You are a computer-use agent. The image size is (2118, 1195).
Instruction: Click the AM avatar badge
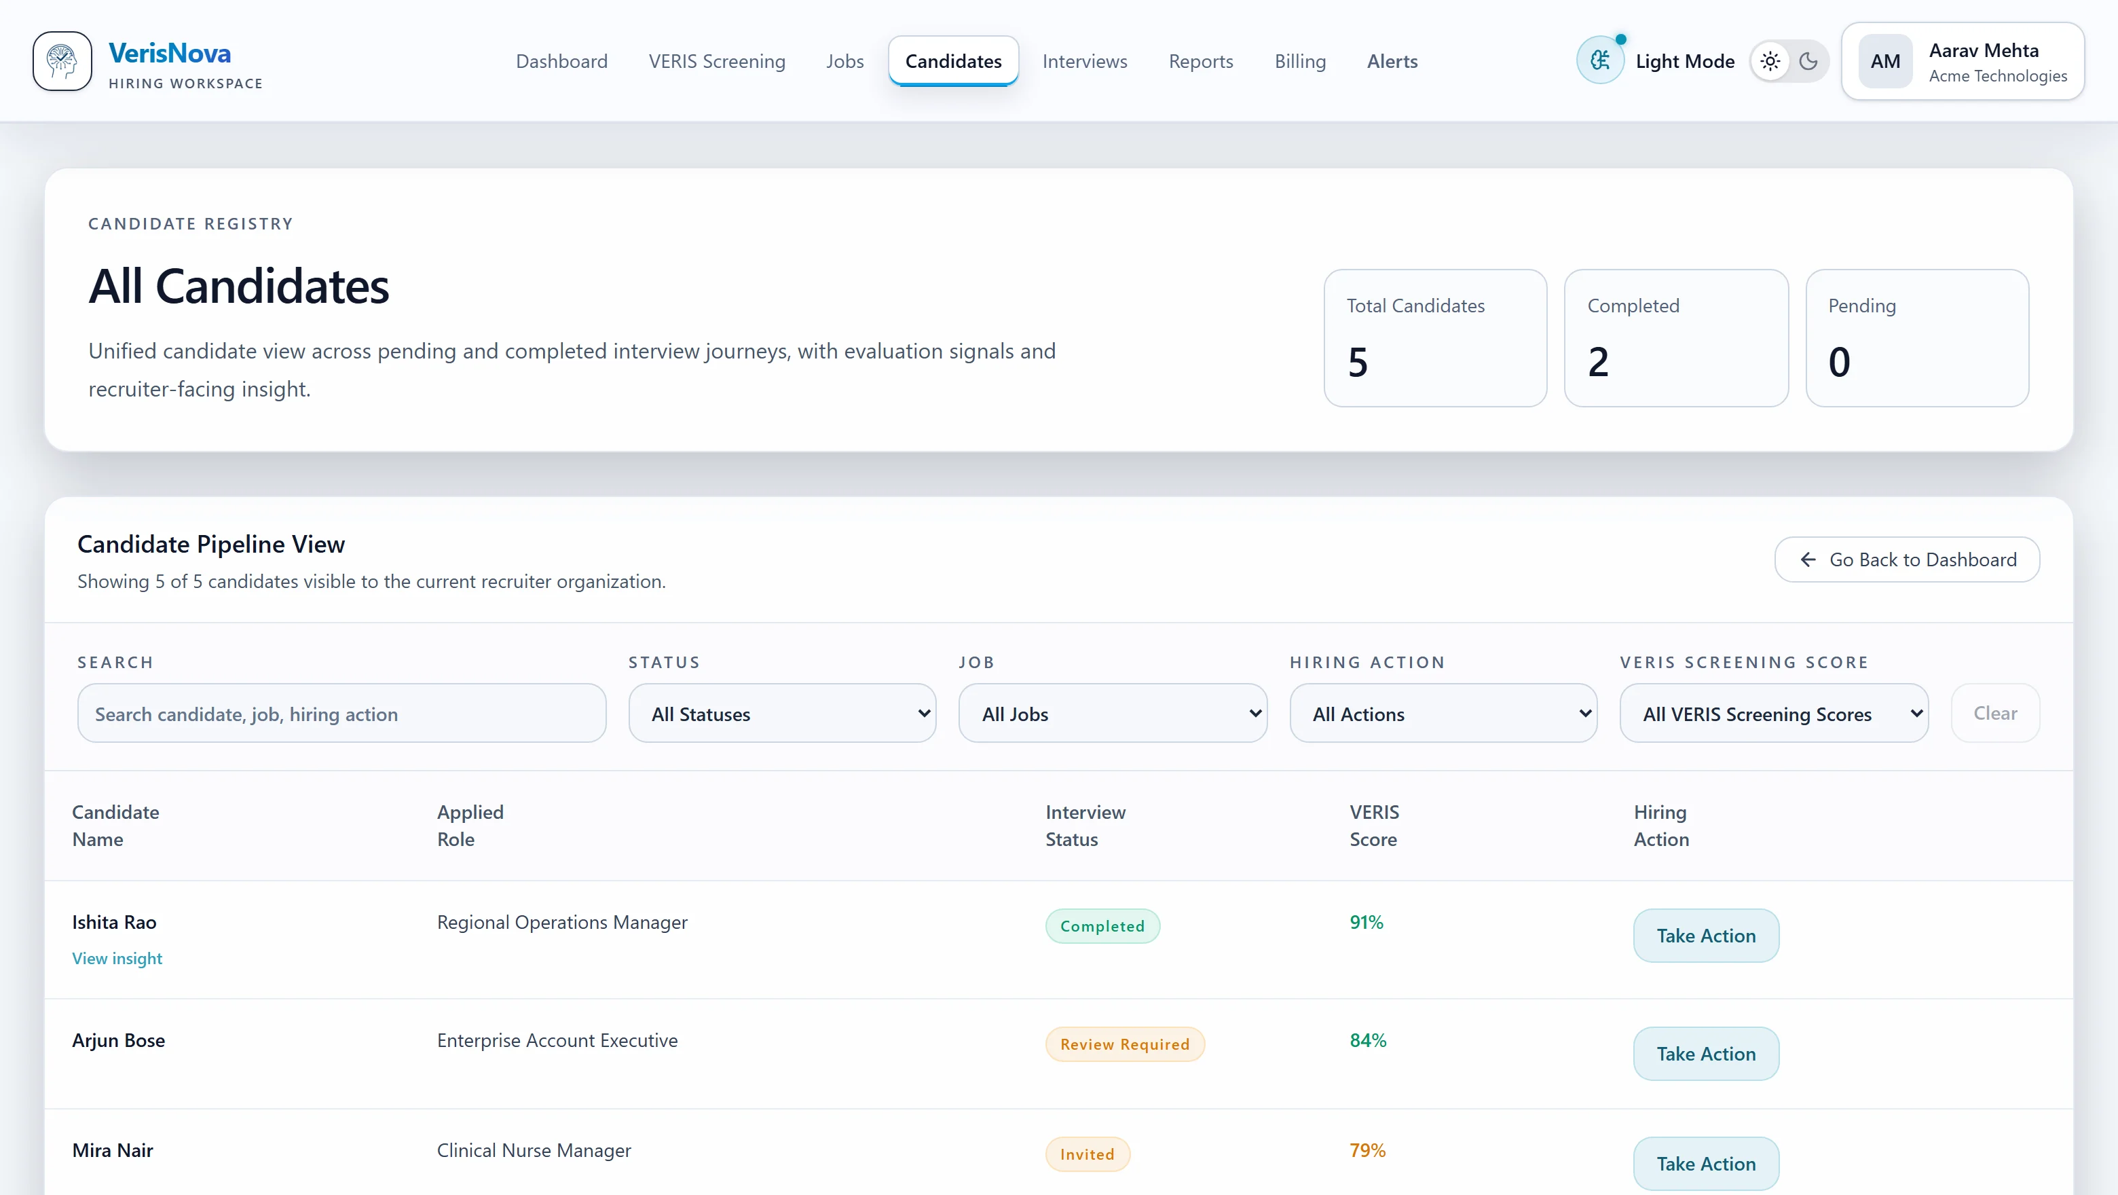pos(1884,61)
